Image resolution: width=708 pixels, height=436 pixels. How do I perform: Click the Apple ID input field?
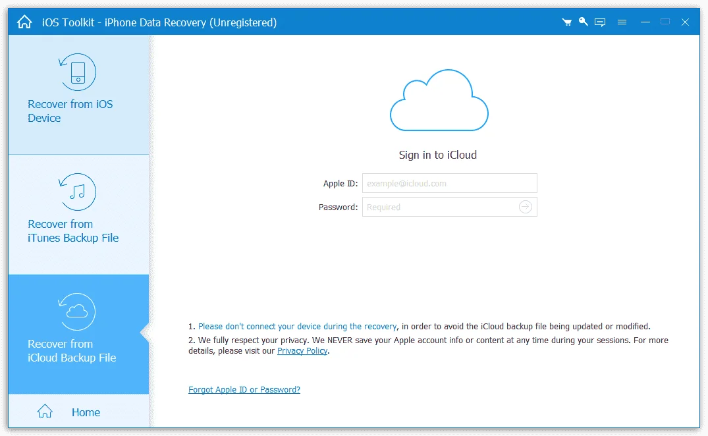point(449,183)
